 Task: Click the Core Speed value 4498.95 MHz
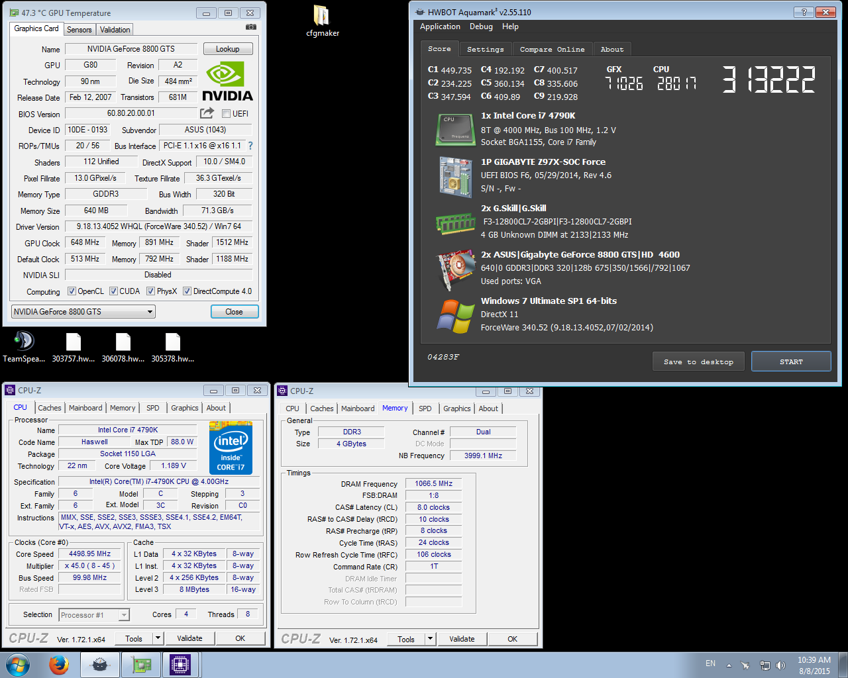click(x=89, y=554)
